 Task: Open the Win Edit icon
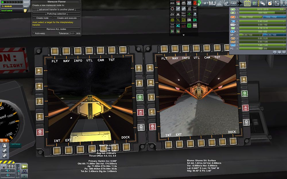point(195,9)
